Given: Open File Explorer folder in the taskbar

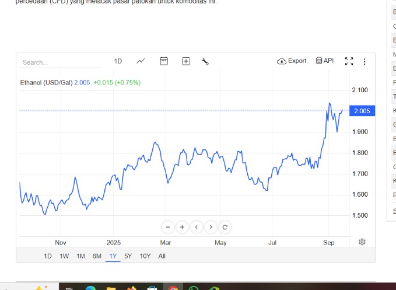Looking at the screenshot, I should [111, 288].
